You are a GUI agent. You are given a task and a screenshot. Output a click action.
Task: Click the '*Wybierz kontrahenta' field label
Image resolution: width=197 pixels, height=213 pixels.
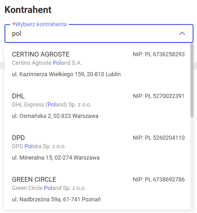click(39, 24)
